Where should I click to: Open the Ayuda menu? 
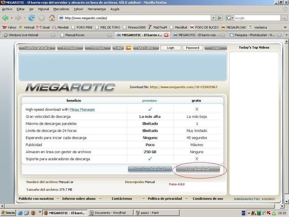tap(115, 9)
